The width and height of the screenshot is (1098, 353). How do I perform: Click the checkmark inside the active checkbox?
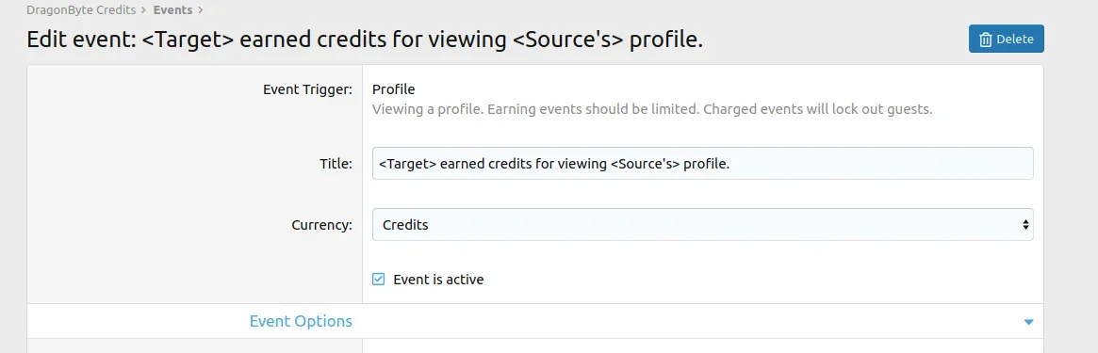coord(378,279)
